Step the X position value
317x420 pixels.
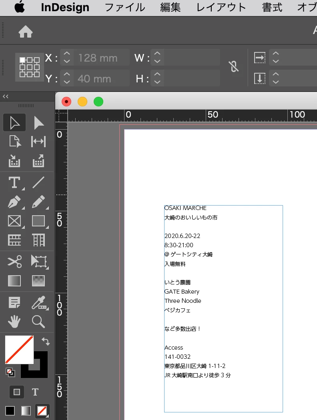pos(67,58)
